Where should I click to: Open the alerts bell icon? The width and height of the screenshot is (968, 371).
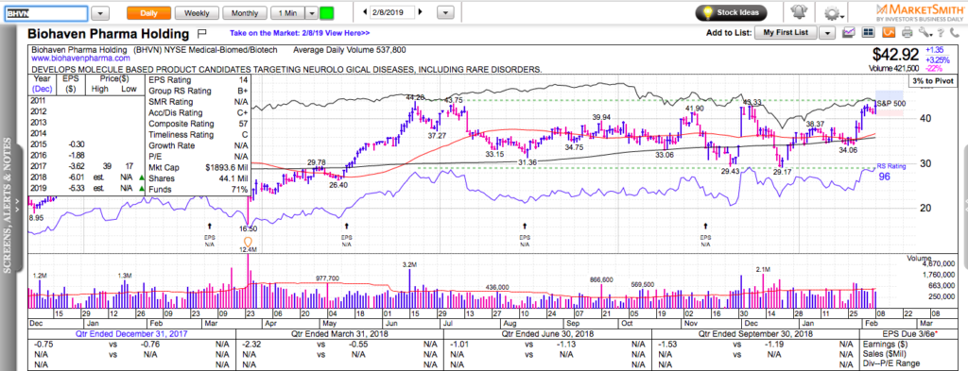pyautogui.click(x=800, y=12)
